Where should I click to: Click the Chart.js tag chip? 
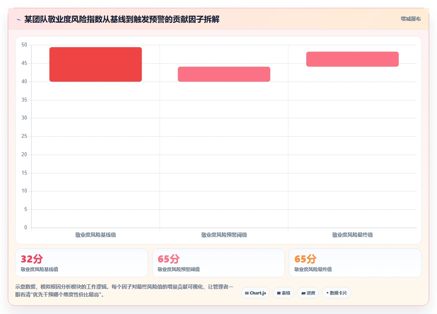pyautogui.click(x=255, y=293)
